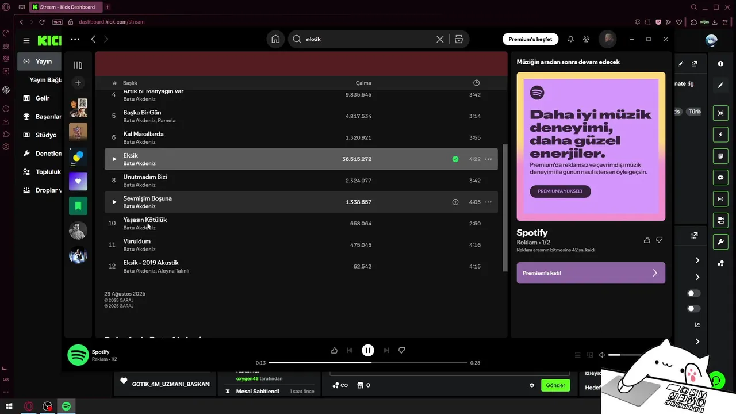
Task: Click Premium'u keşfet button
Action: [x=530, y=39]
